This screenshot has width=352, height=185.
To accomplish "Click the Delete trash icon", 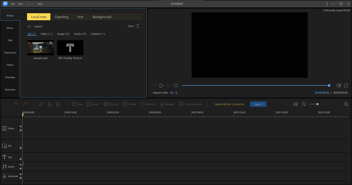I will 58,104.
